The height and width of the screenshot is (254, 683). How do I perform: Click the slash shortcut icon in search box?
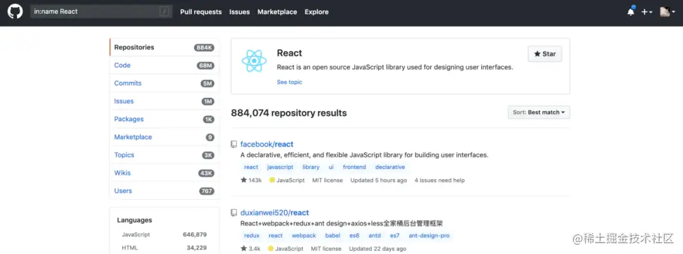pos(164,12)
